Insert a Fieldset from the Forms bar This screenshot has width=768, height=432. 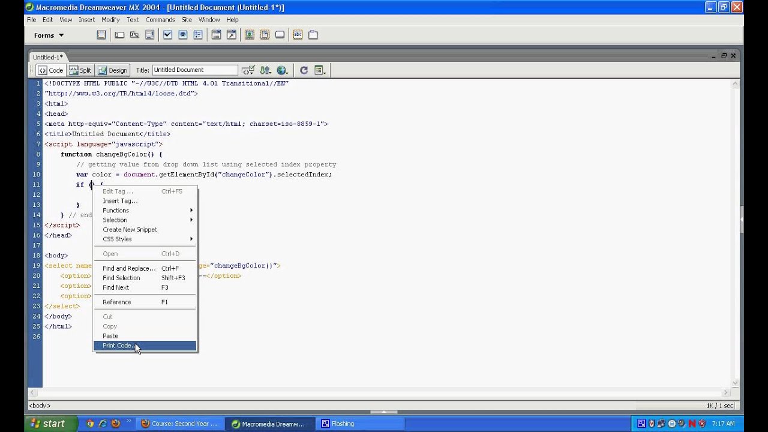pyautogui.click(x=313, y=35)
